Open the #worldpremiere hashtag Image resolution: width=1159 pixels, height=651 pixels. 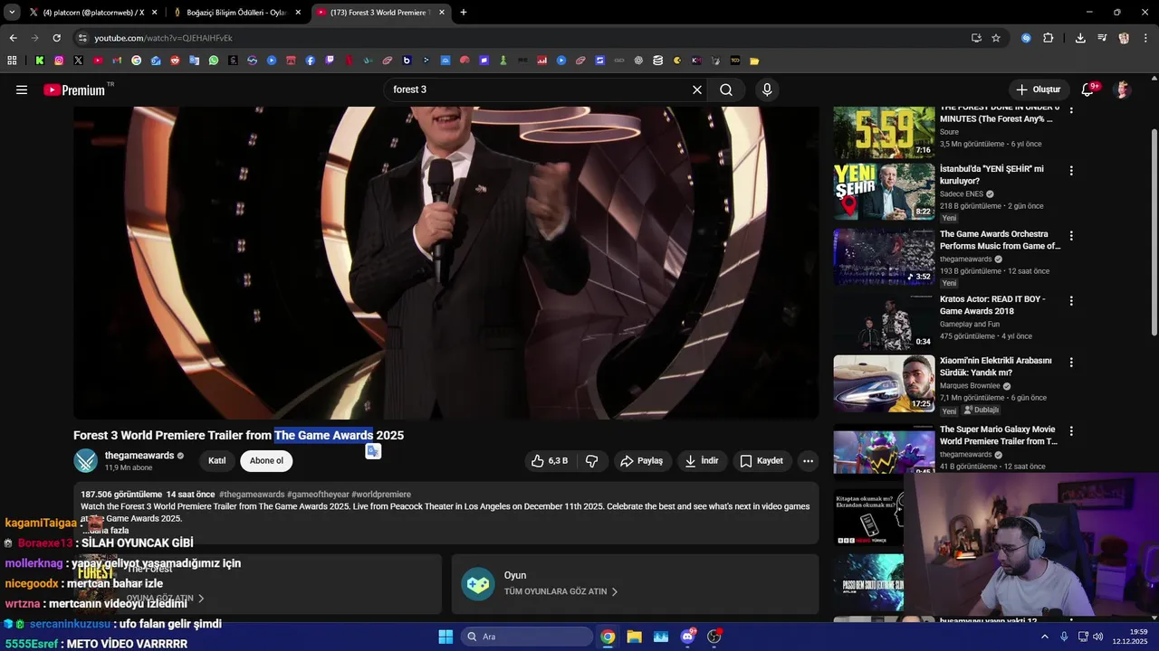[x=381, y=495]
